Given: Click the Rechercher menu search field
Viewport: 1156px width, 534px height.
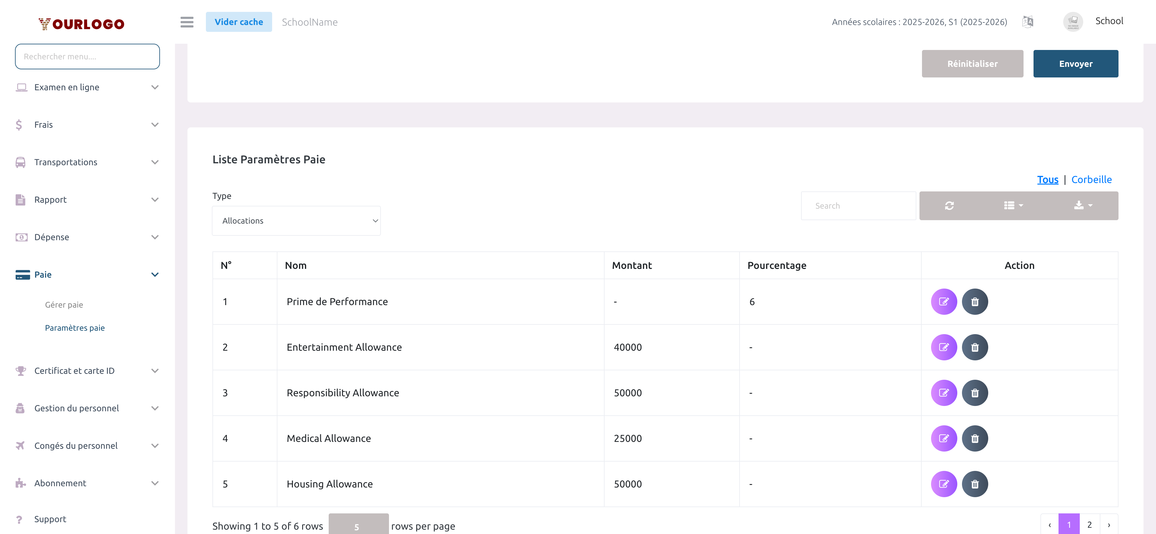Looking at the screenshot, I should pyautogui.click(x=87, y=57).
